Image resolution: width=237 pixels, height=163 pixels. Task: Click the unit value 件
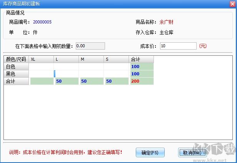point(35,32)
